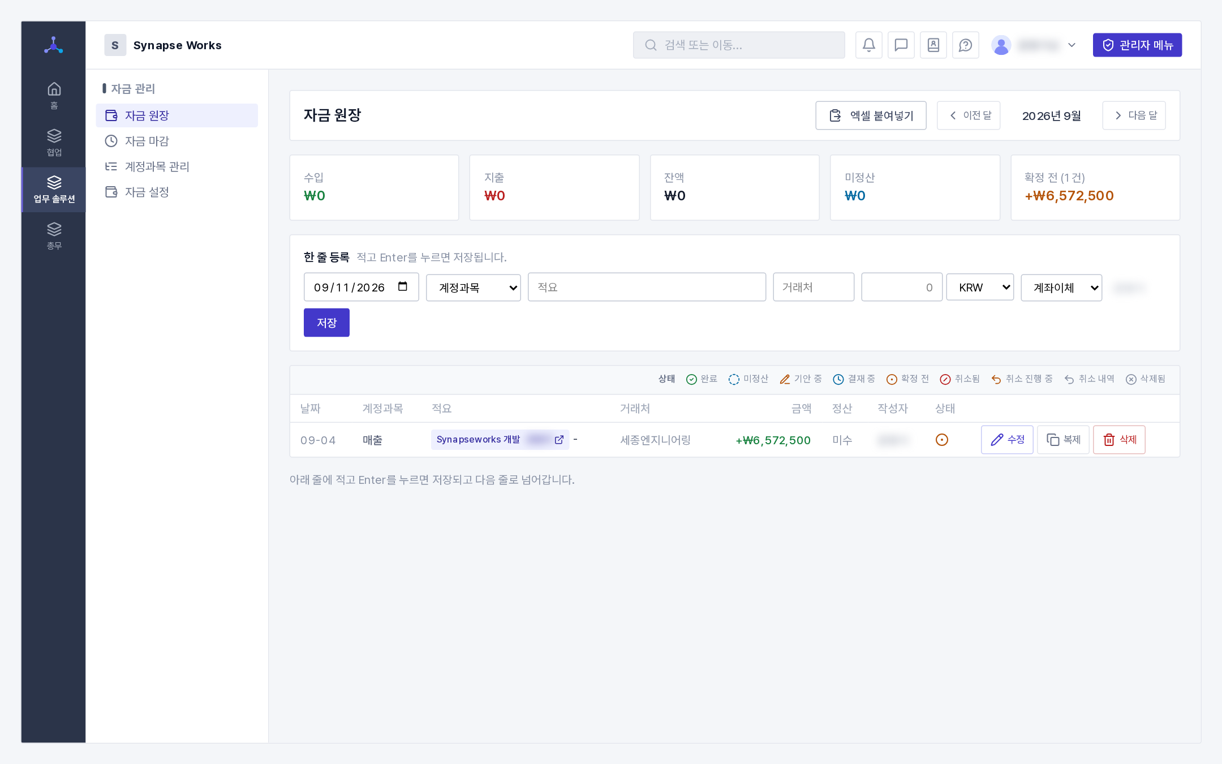The width and height of the screenshot is (1222, 764).
Task: Click the 자금 관리 section header
Action: 133,88
